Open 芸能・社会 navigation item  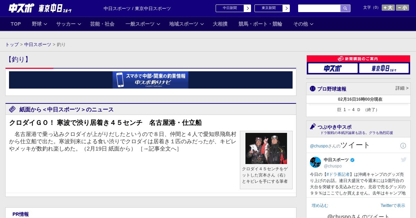pyautogui.click(x=102, y=24)
